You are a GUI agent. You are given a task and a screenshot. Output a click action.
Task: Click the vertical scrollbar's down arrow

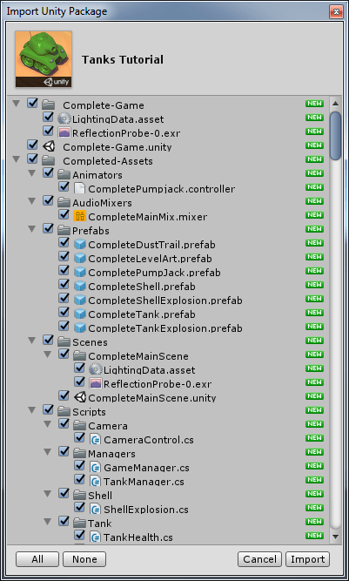[335, 537]
